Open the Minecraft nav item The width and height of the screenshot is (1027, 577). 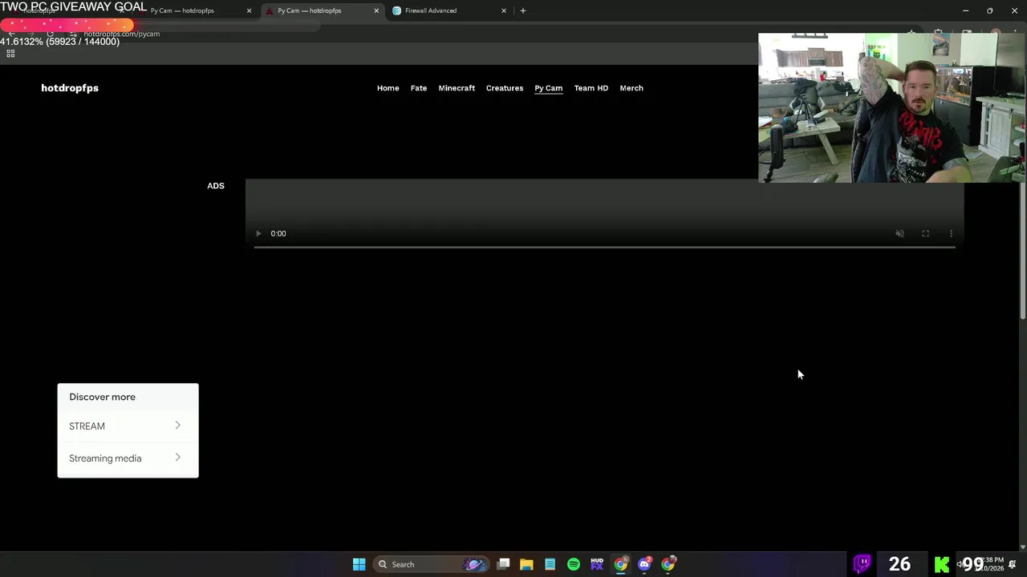(x=457, y=88)
